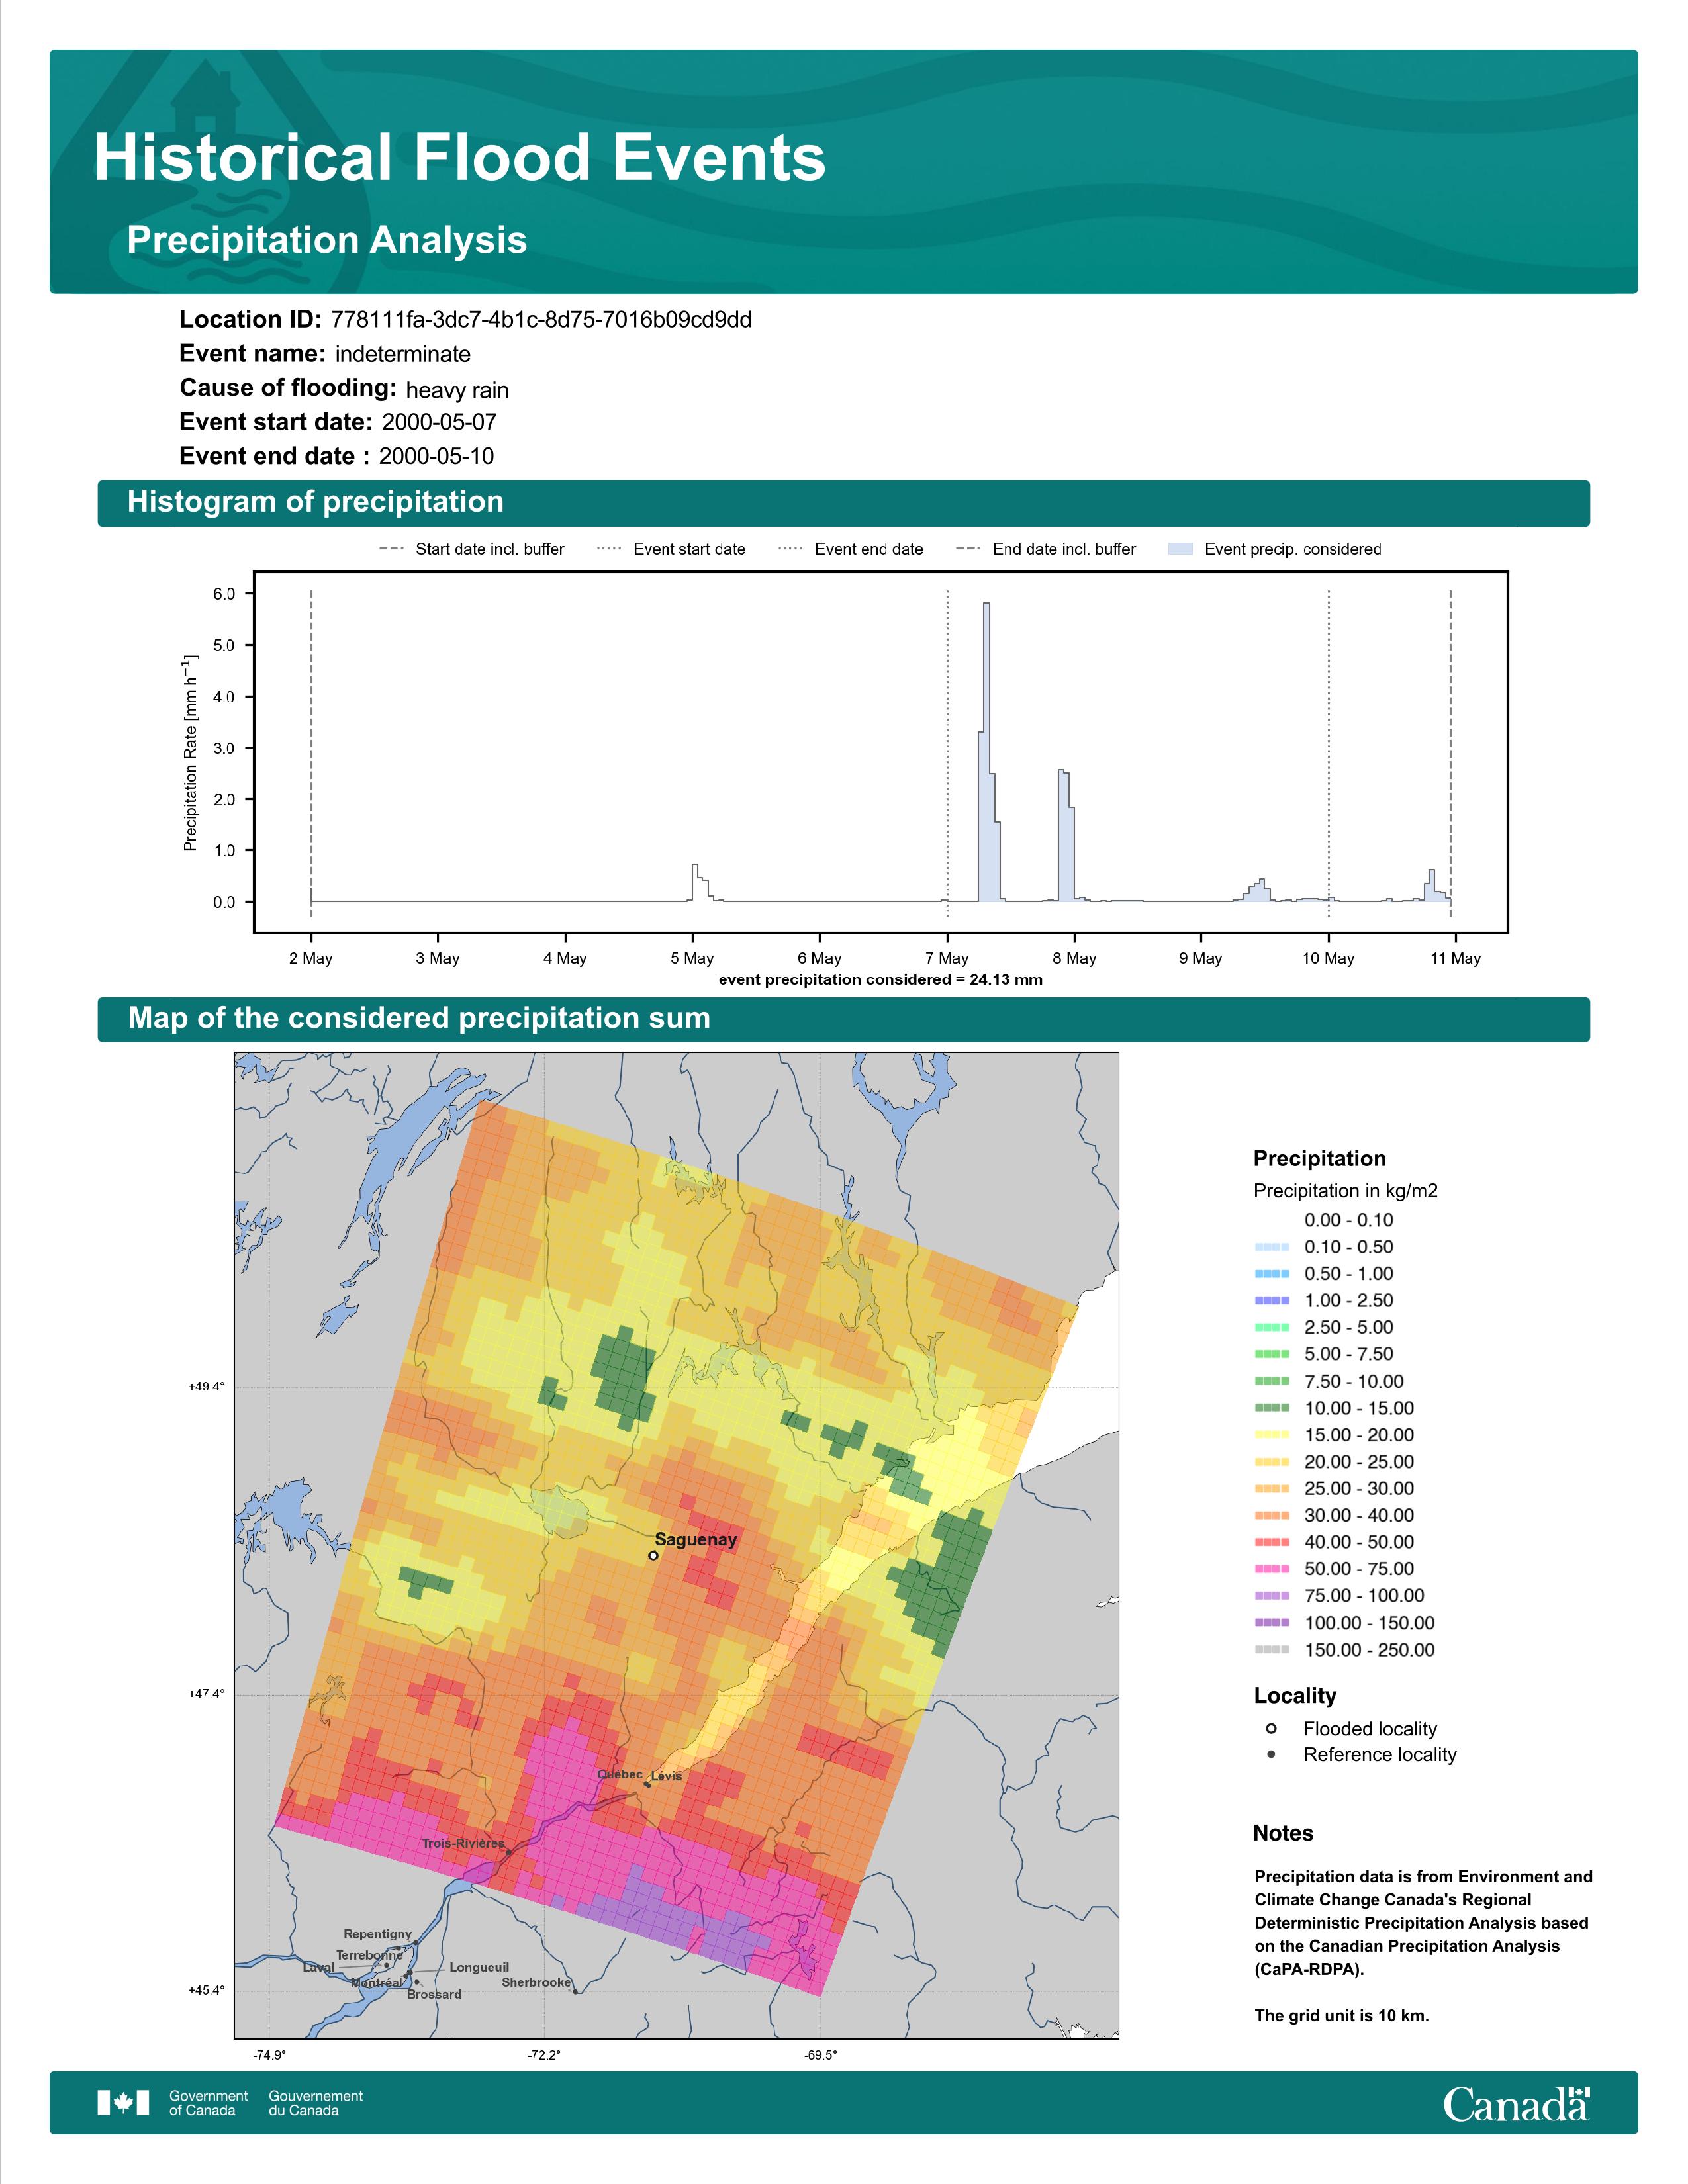
Task: Click the Start date incl. buffer dashed legend line
Action: tap(391, 549)
